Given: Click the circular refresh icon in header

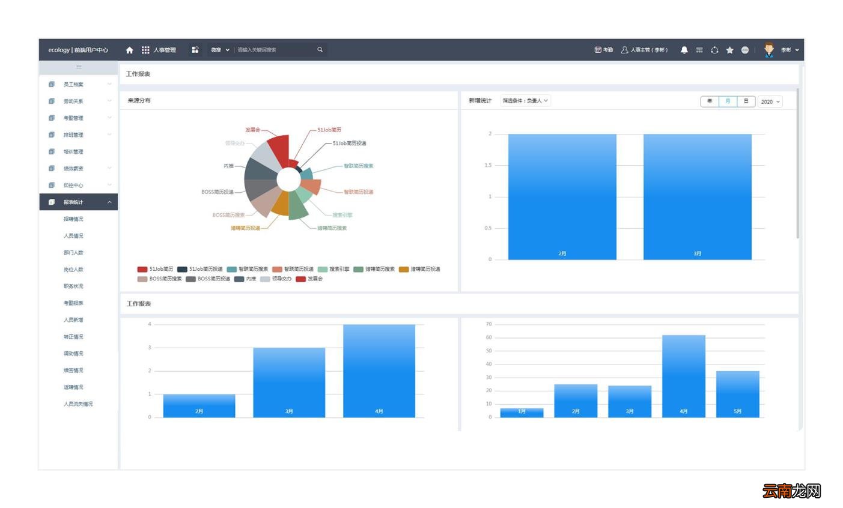Looking at the screenshot, I should [x=714, y=50].
